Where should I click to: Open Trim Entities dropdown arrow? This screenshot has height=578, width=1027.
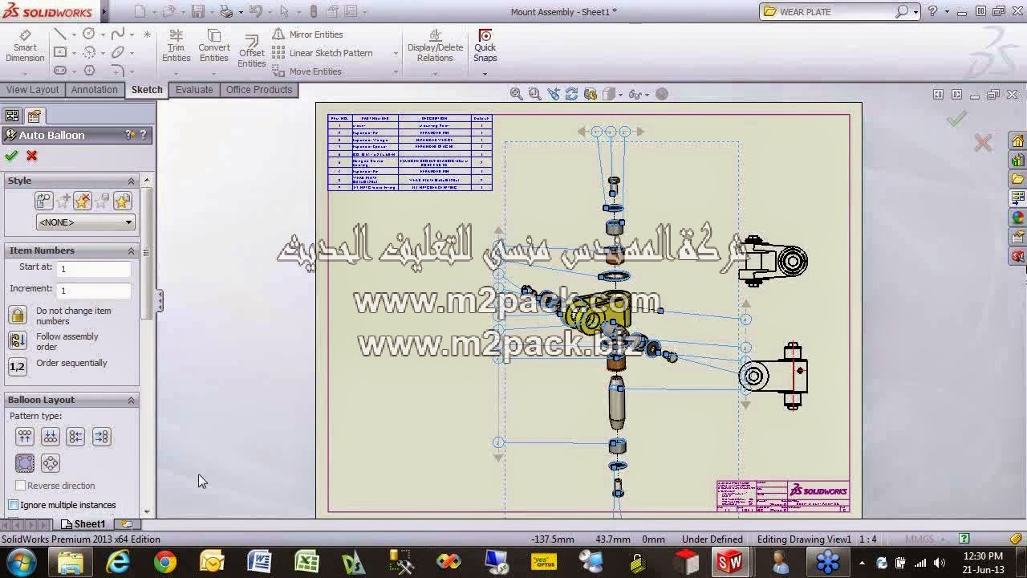[x=176, y=74]
